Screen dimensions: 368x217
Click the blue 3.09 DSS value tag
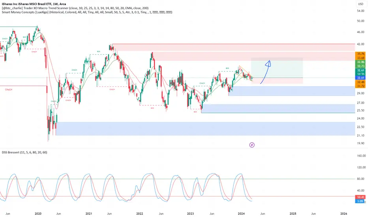click(360, 201)
